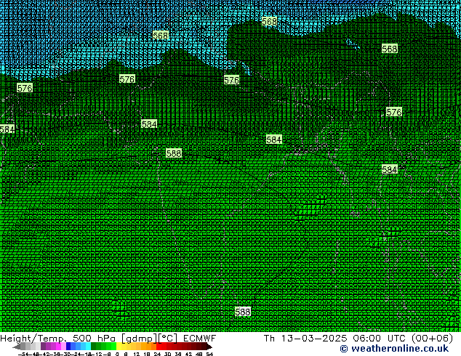Image resolution: width=461 pixels, height=356 pixels.
Task: Click the upper 588 contour label
Action: (x=174, y=153)
